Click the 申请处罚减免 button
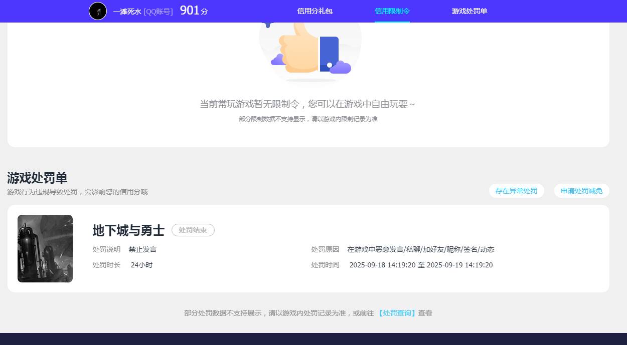The width and height of the screenshot is (627, 345). pos(581,191)
